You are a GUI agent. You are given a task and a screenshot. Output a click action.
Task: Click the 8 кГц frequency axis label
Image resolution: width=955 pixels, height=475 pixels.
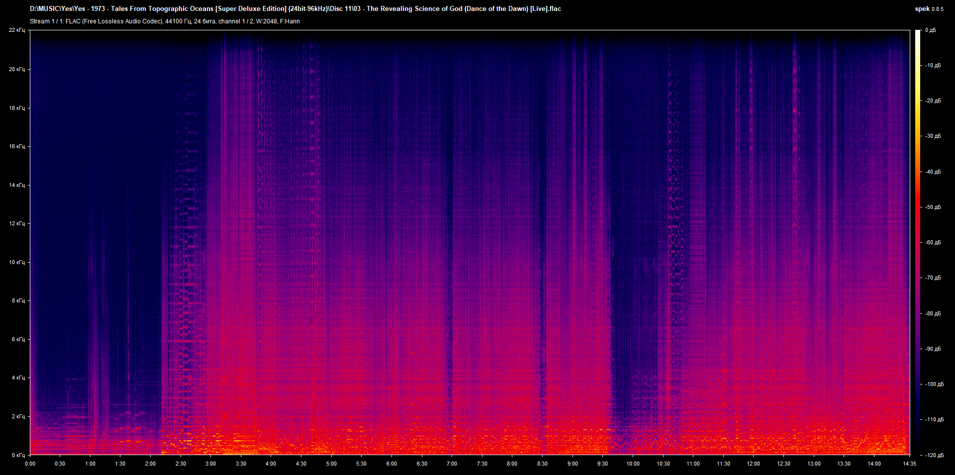point(18,300)
